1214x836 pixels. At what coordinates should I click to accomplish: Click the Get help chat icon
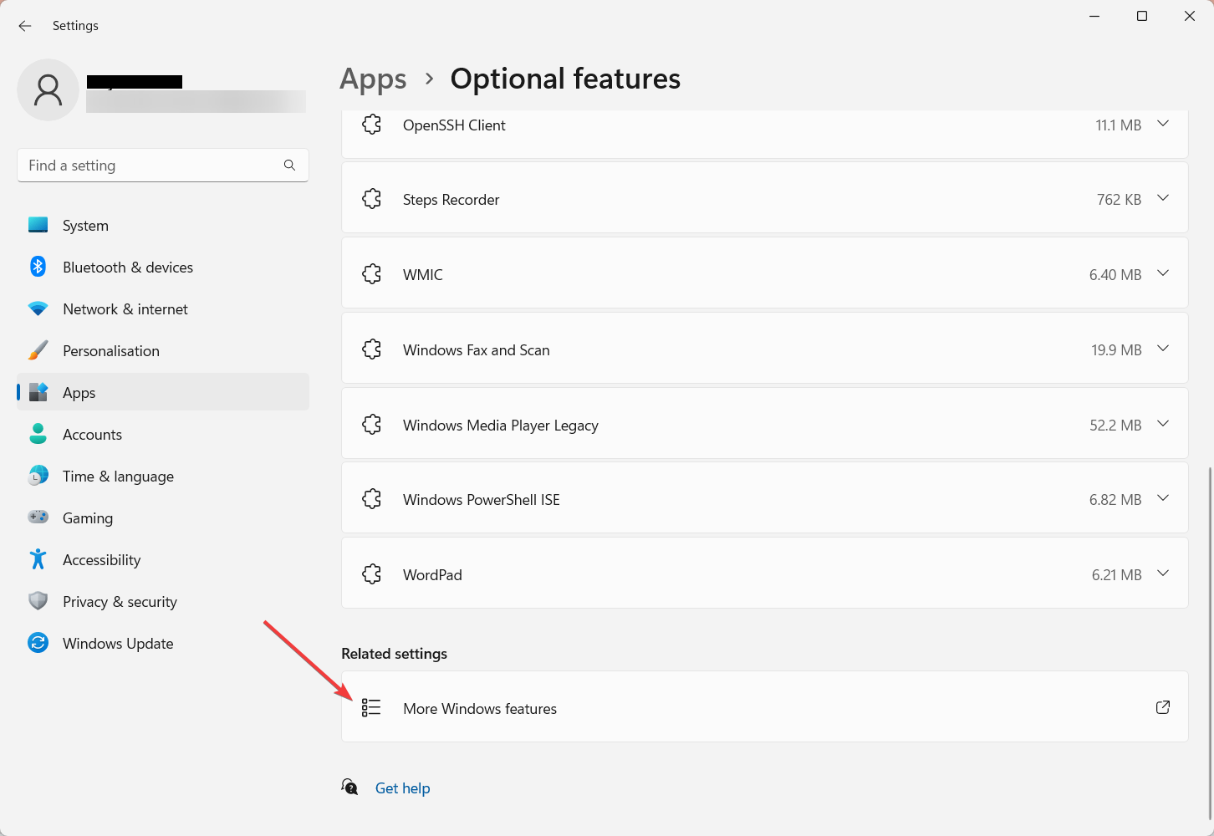pos(349,788)
